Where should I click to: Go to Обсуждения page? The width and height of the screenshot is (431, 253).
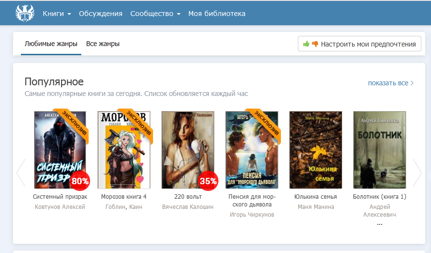point(101,14)
